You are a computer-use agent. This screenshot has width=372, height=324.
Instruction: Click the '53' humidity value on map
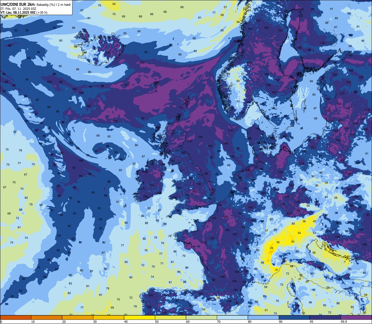pyautogui.click(x=314, y=233)
